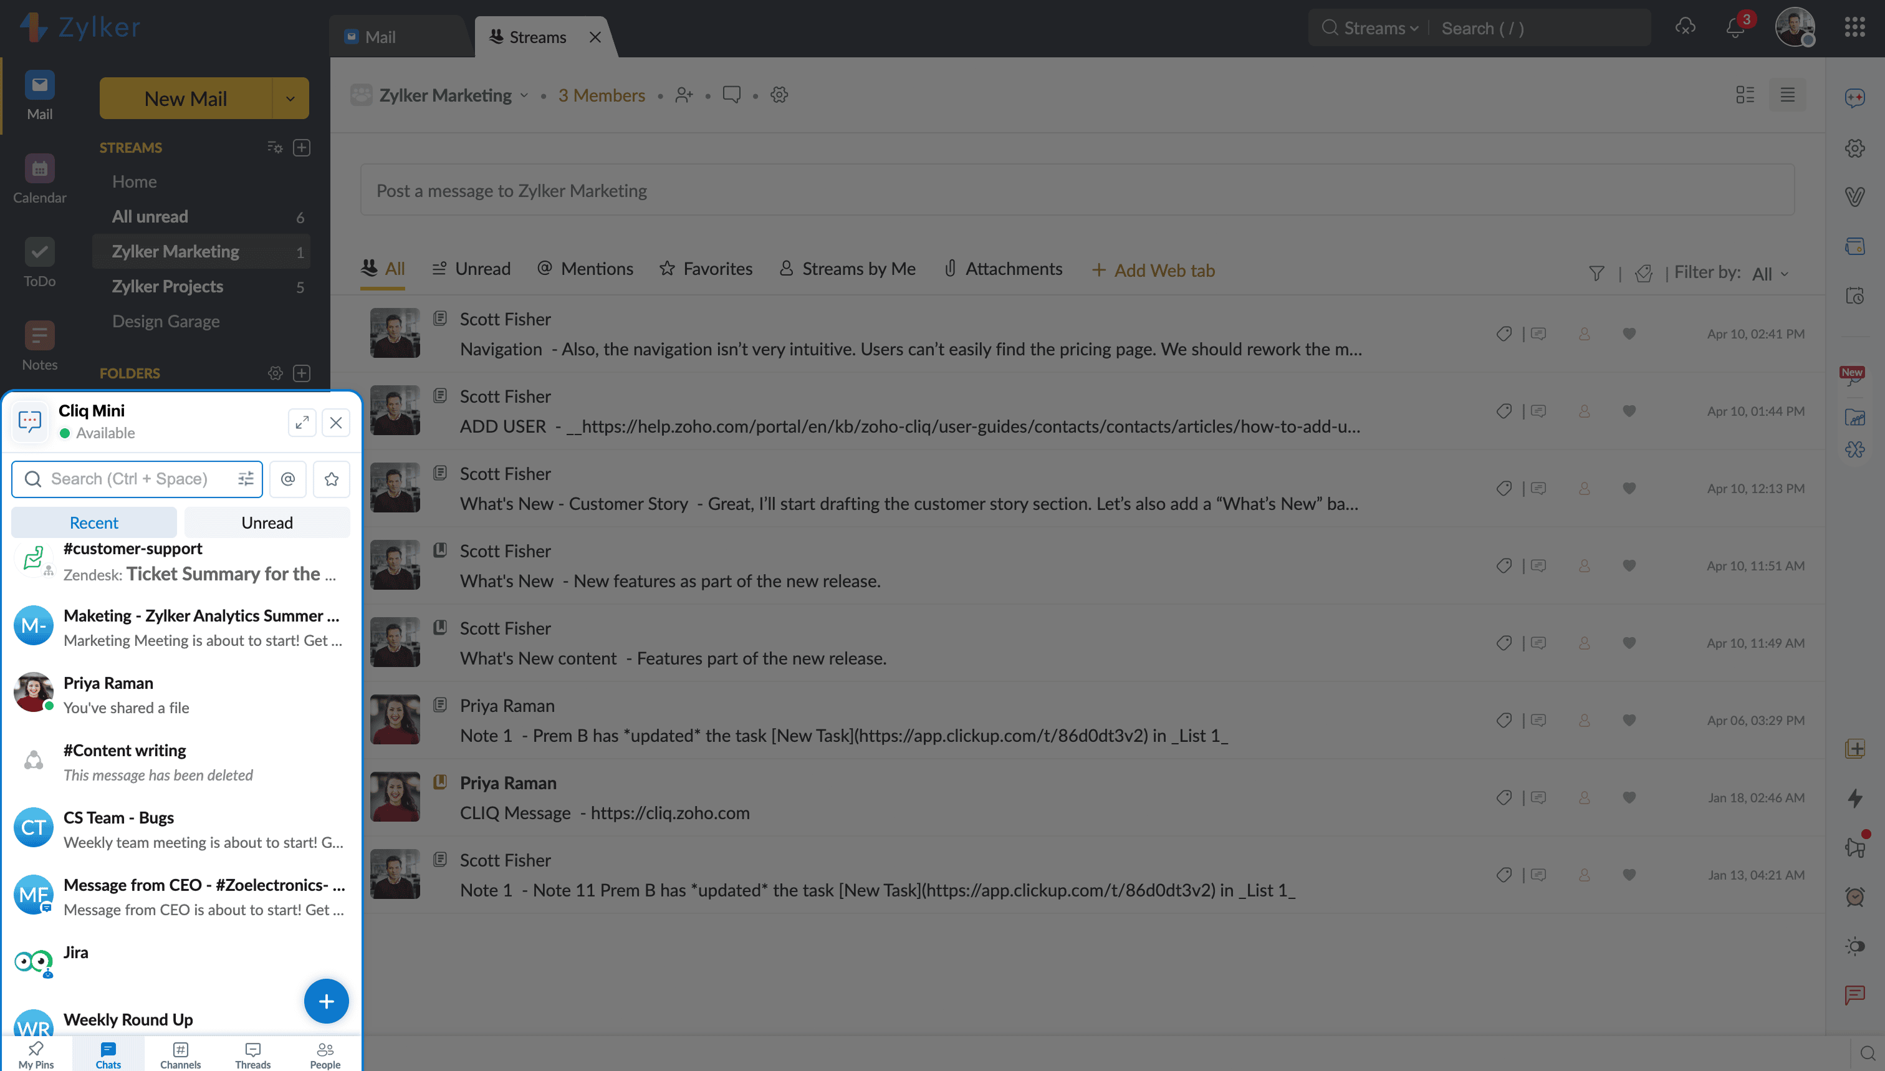Open Threads tab in Cliq Mini
This screenshot has width=1885, height=1071.
(253, 1055)
